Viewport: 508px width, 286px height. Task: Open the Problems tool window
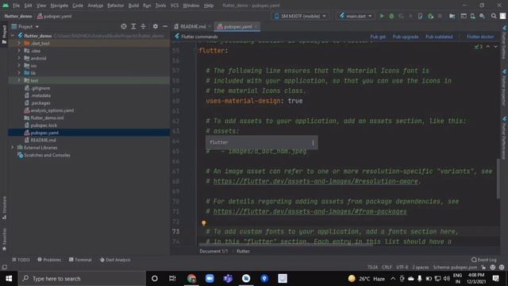tap(49, 260)
